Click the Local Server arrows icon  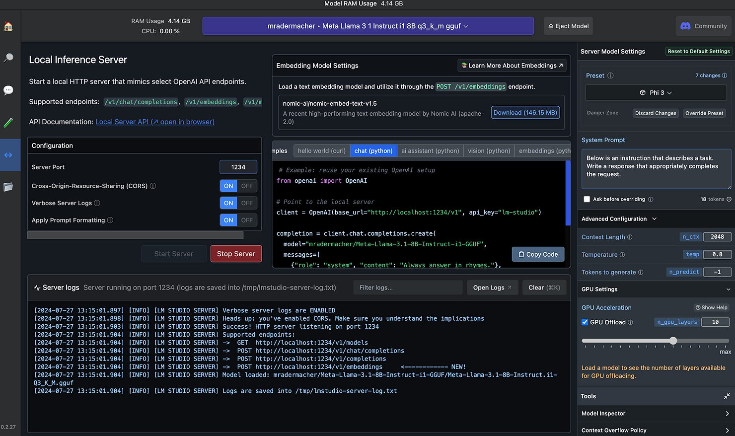[8, 154]
